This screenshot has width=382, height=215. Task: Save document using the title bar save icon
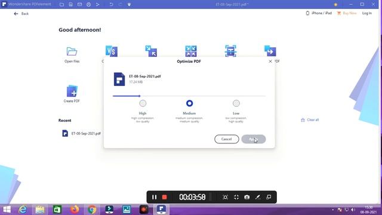70,4
